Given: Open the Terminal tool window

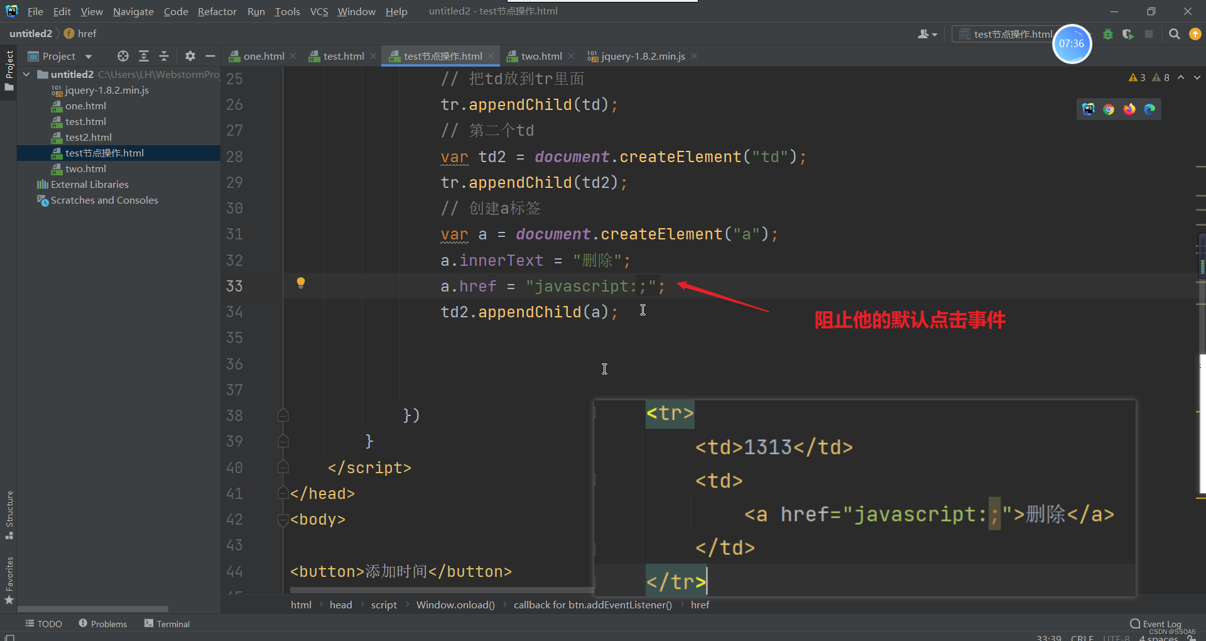Looking at the screenshot, I should (167, 624).
